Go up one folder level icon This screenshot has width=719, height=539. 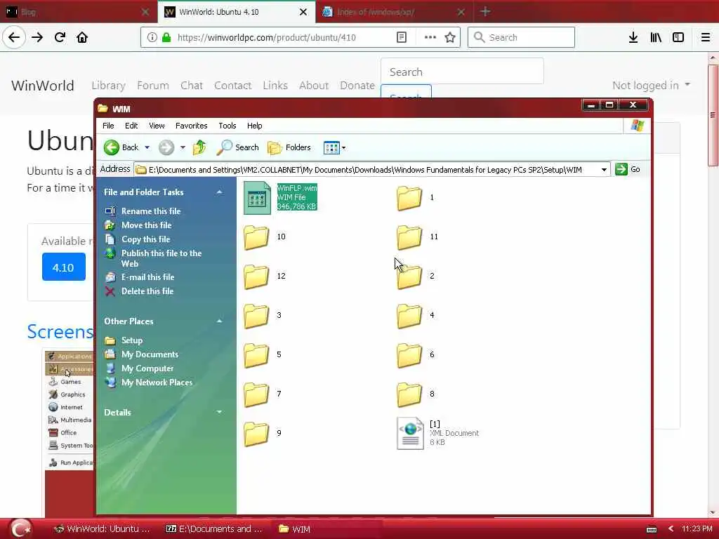[x=199, y=147]
